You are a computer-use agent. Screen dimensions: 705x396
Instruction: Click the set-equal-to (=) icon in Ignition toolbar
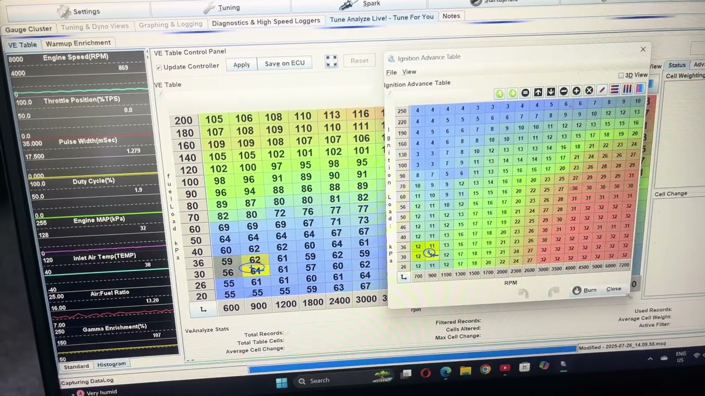[525, 92]
